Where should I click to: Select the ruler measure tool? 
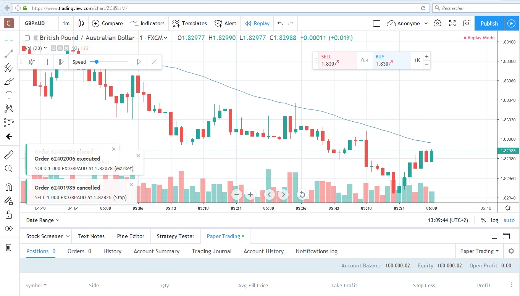click(x=8, y=154)
